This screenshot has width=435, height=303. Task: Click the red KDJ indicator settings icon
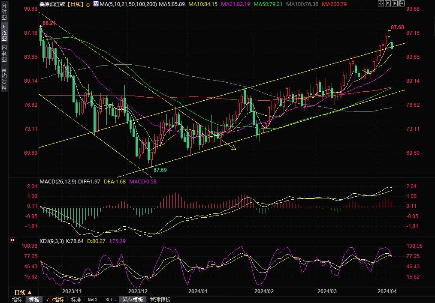12,240
